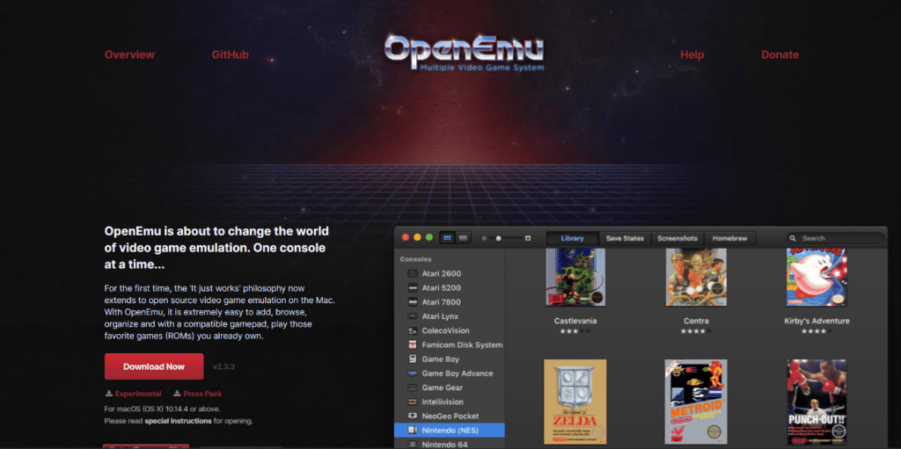Select the Intellivision console icon
This screenshot has height=449, width=901.
point(412,402)
